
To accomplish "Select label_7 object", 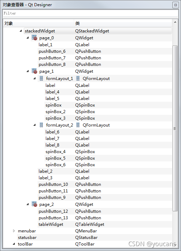I will pyautogui.click(x=52, y=139).
